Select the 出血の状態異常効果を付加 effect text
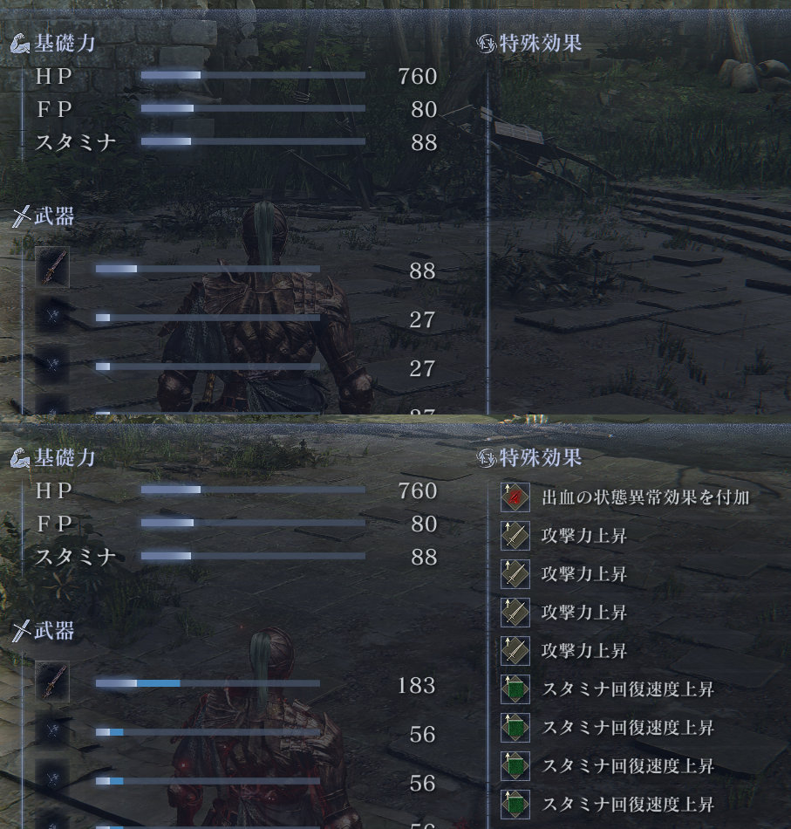 coord(645,497)
